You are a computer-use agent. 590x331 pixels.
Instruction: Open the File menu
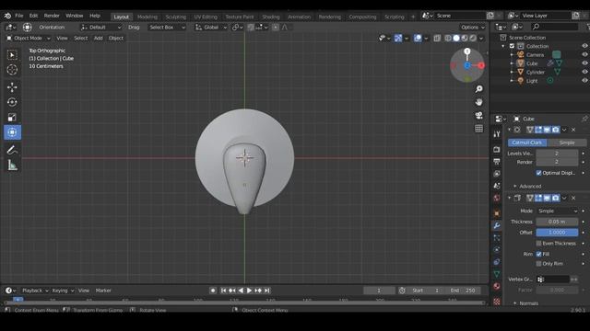[x=19, y=16]
